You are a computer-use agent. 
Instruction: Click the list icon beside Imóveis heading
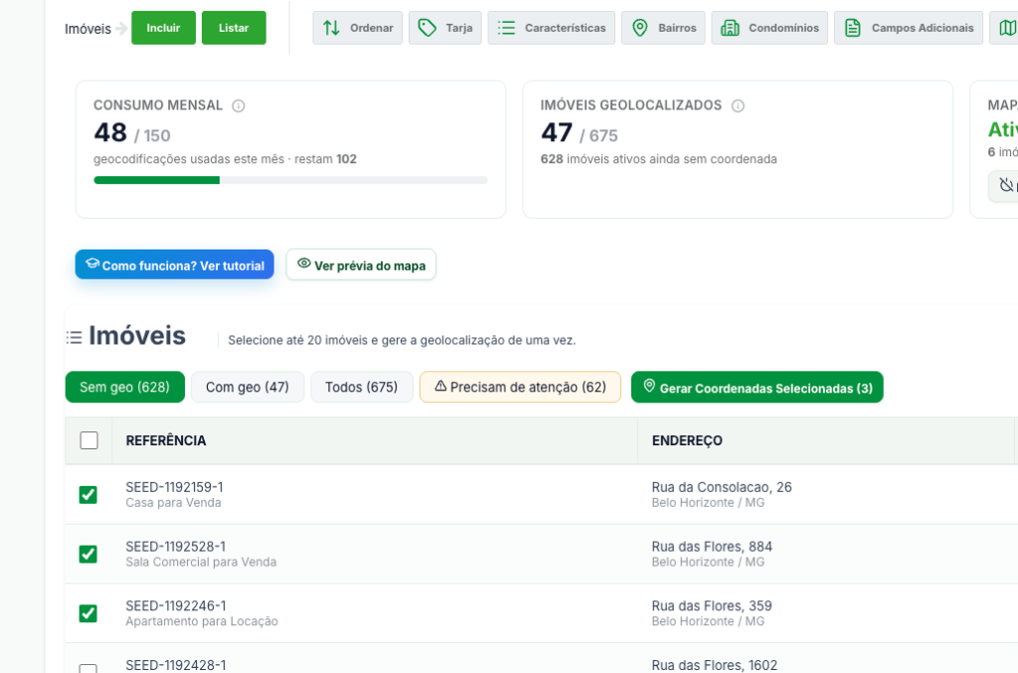(x=74, y=337)
